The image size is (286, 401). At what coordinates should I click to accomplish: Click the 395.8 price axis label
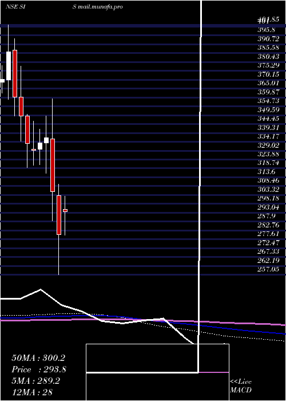(267, 30)
